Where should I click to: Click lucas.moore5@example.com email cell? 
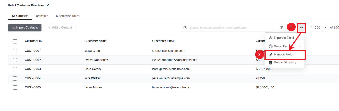(x=172, y=87)
